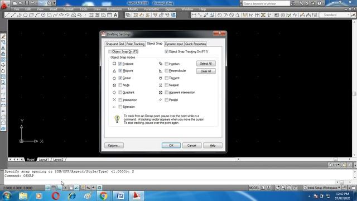Click OK in Drafting Settings dialog
The image size is (357, 201).
pos(171,145)
